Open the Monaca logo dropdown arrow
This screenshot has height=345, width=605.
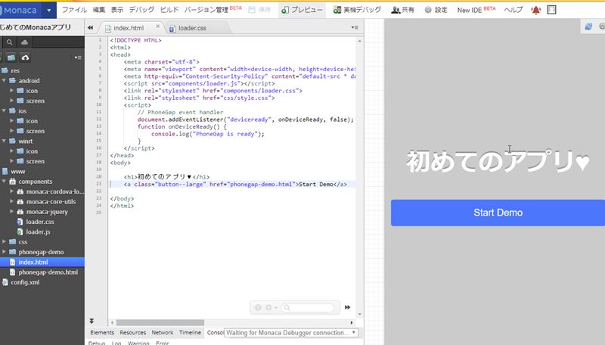49,10
